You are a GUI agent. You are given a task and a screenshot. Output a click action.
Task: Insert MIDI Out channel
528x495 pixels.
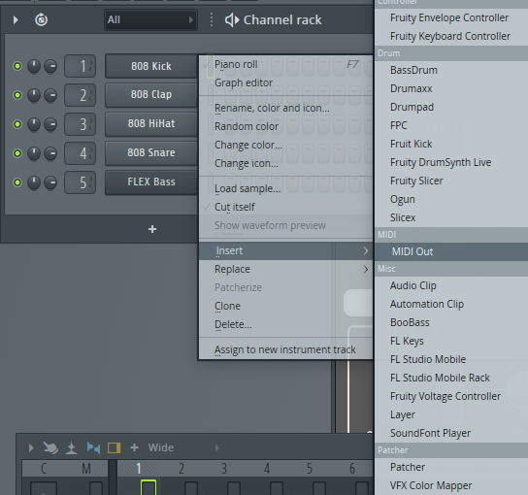pyautogui.click(x=451, y=251)
